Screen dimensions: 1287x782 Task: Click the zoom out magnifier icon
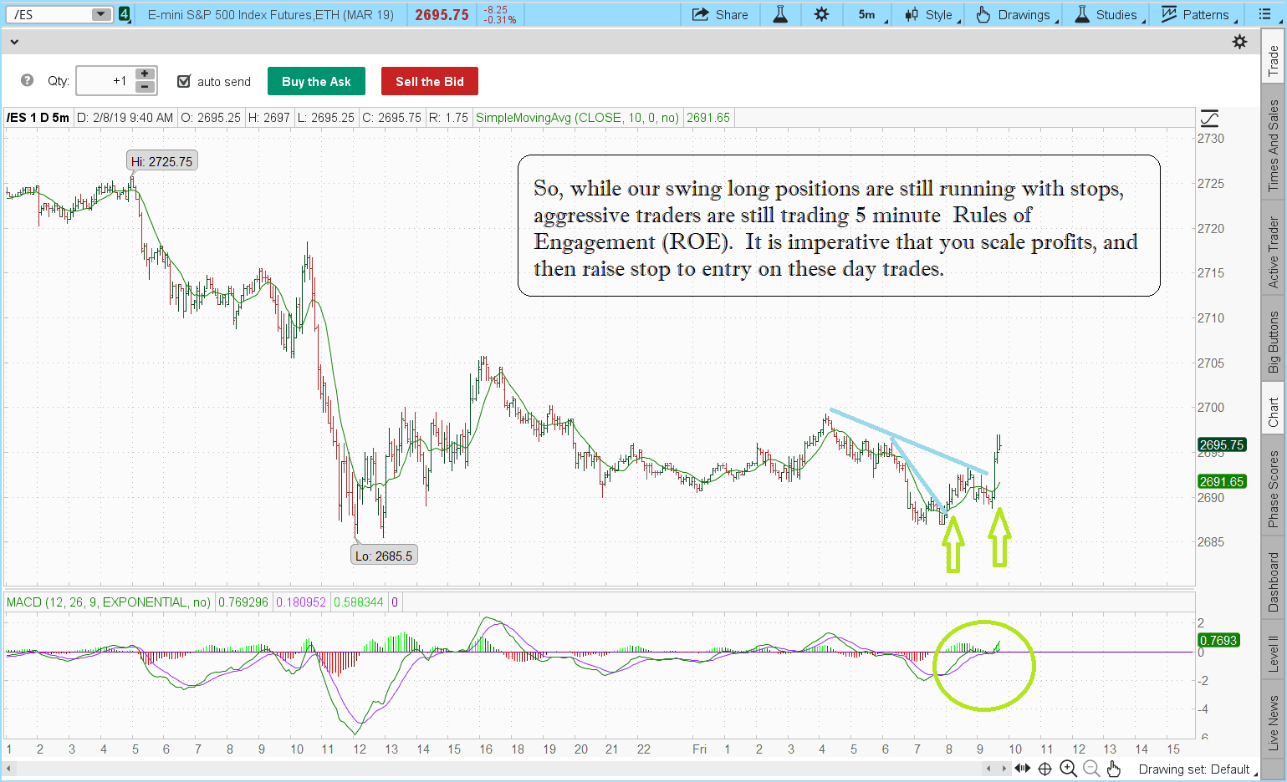1090,769
